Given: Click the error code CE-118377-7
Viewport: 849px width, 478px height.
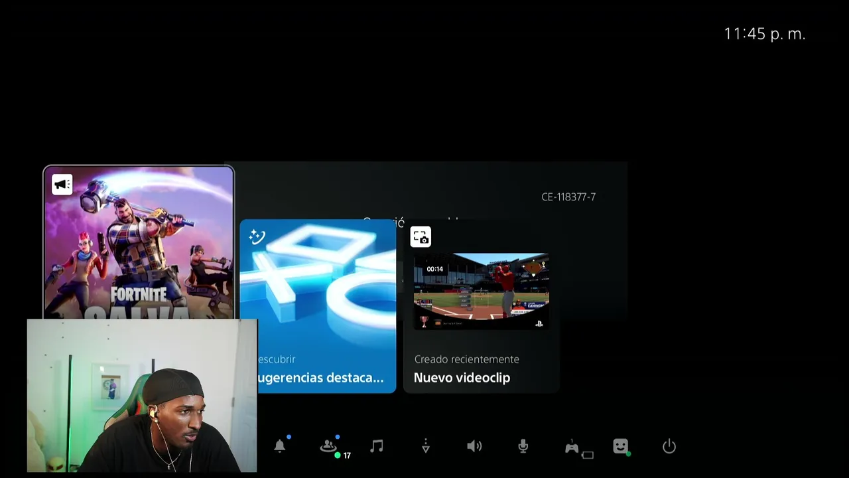Looking at the screenshot, I should point(568,197).
